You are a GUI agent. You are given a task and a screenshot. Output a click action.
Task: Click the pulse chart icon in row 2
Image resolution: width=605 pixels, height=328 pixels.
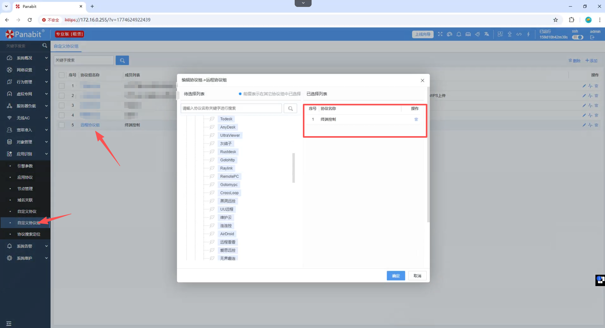point(590,96)
